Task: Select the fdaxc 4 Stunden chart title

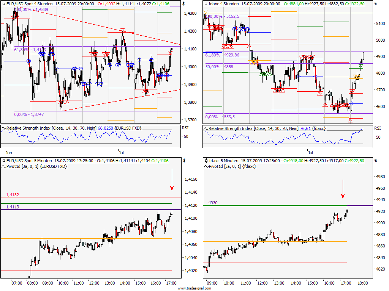Action: tap(224, 4)
